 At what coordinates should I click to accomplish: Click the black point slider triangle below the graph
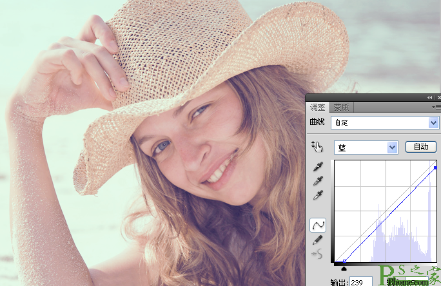click(344, 269)
